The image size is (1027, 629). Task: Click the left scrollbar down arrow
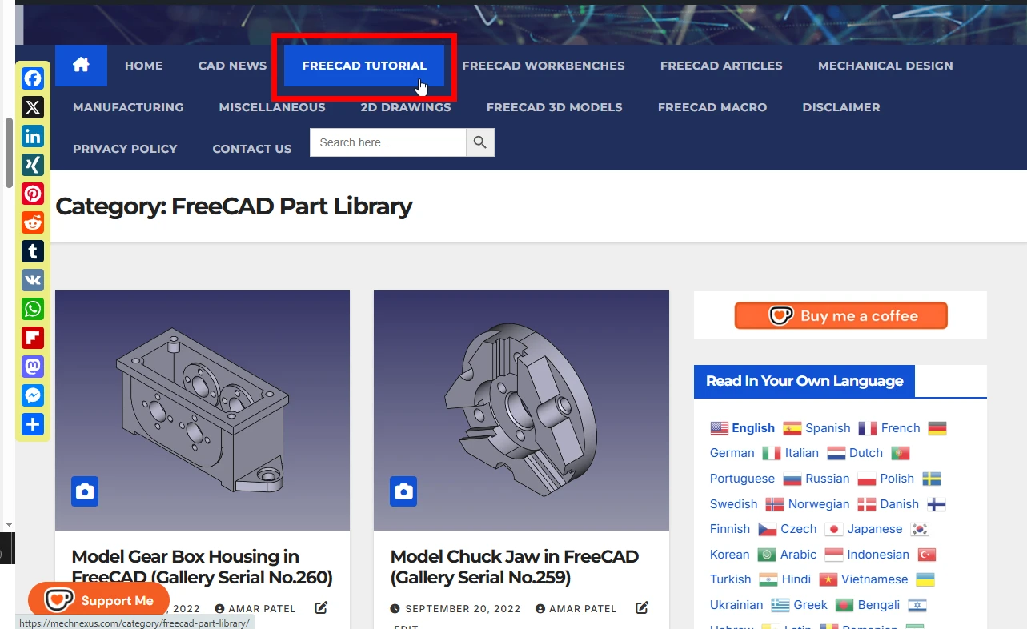9,524
